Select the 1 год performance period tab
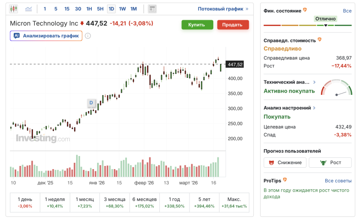This screenshot has height=219, width=360. coord(174,202)
